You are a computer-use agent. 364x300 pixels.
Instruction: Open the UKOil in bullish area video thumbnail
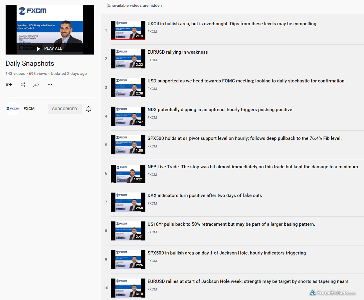click(x=128, y=30)
